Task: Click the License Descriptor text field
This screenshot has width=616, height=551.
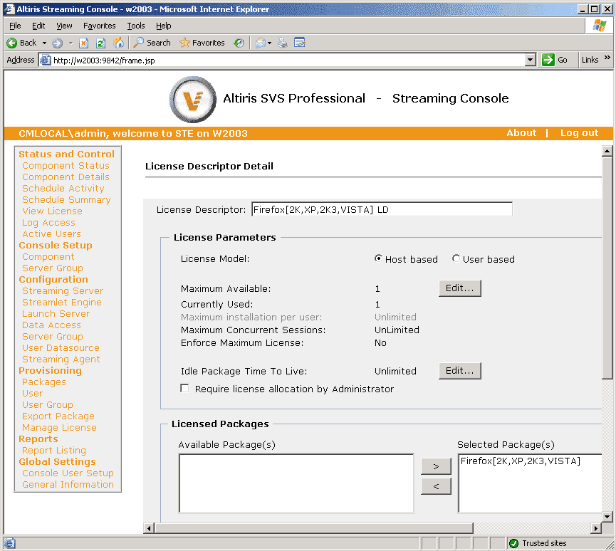Action: click(x=382, y=209)
